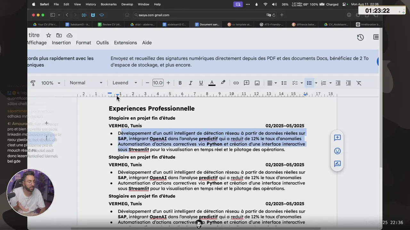This screenshot has width=410, height=230.
Task: Reload the page in Safari
Action: (x=274, y=15)
